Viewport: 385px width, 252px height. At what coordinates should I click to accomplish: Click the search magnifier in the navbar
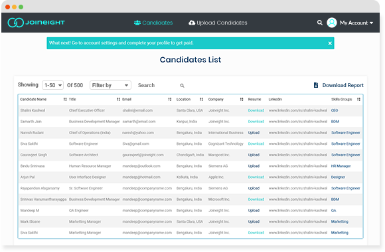[319, 23]
